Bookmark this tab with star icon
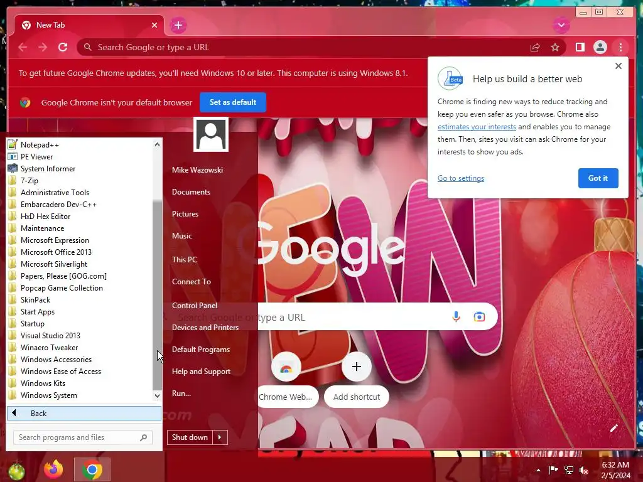Viewport: 643px width, 482px height. (x=555, y=48)
